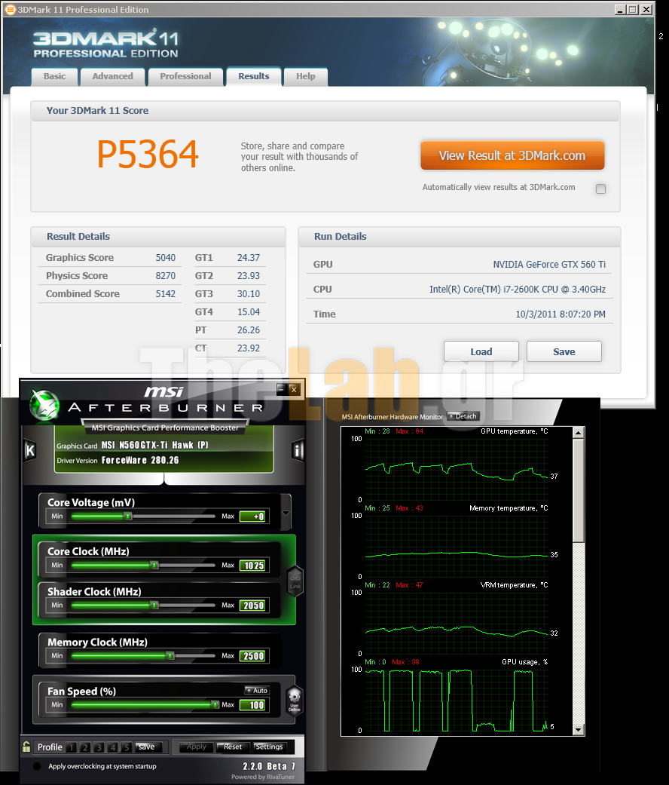Click the hardware monitor scroll up arrow

pyautogui.click(x=579, y=433)
